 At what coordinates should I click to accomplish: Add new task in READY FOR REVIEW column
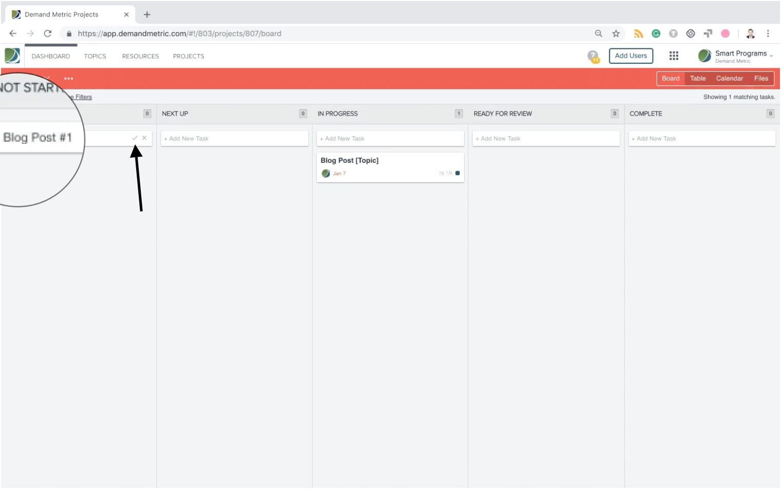(546, 139)
